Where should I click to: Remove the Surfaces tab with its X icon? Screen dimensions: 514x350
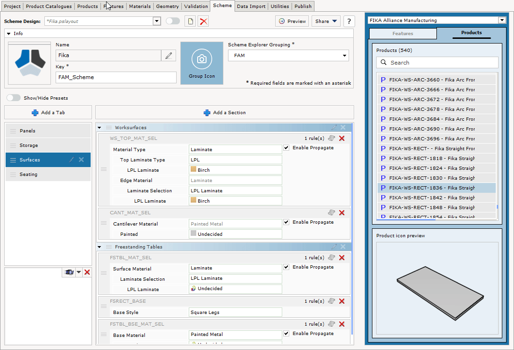[81, 160]
